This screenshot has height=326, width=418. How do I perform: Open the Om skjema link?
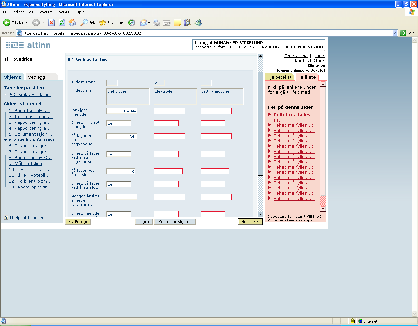[x=296, y=56]
